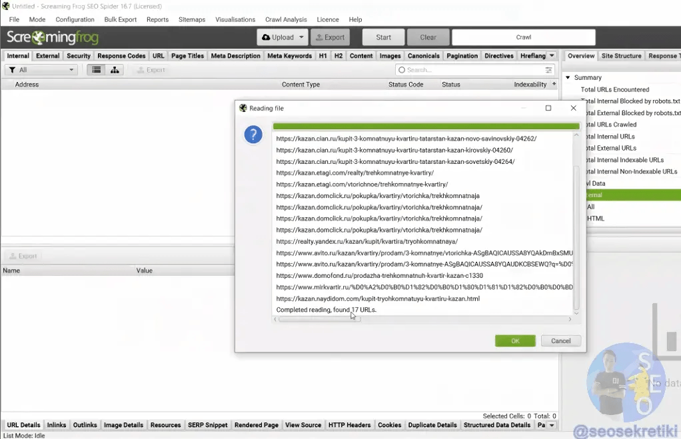Click OK in the Reading file dialog
This screenshot has width=681, height=439.
pyautogui.click(x=515, y=341)
